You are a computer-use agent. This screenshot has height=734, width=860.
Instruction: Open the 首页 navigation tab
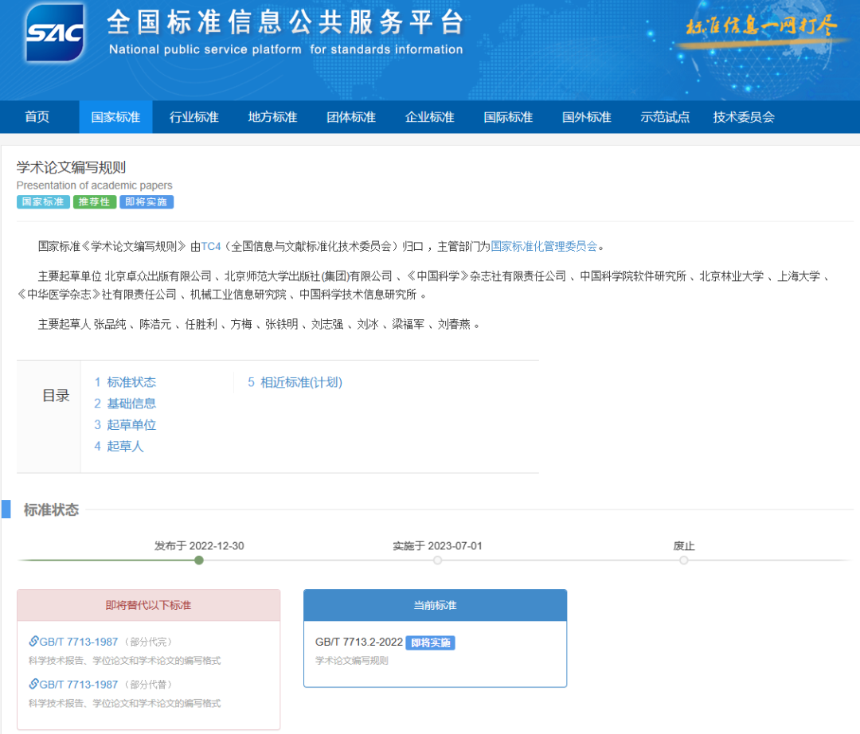tap(37, 117)
